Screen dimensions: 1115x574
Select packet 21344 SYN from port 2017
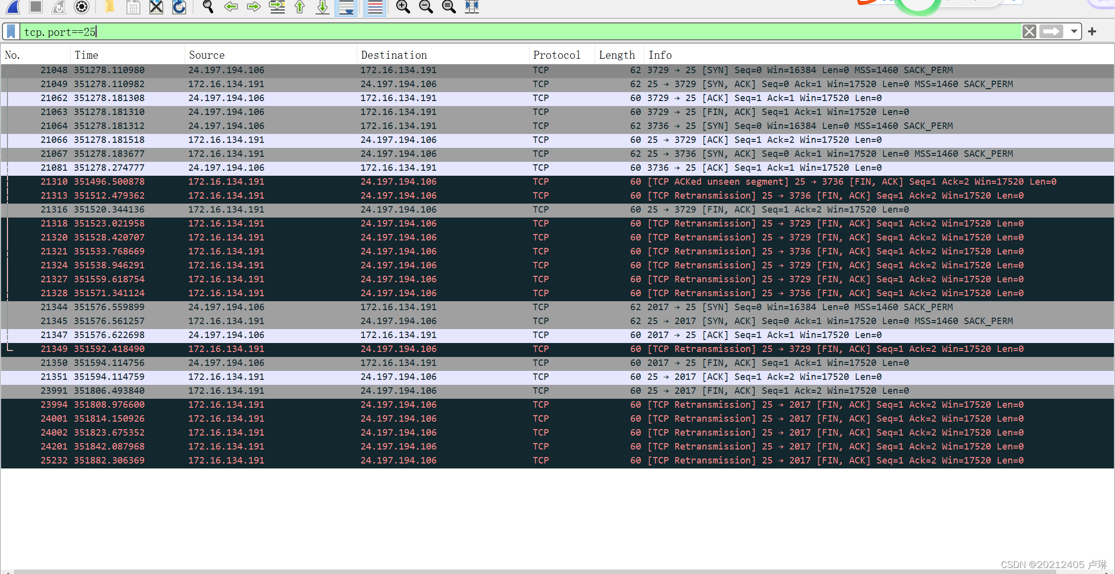[557, 307]
